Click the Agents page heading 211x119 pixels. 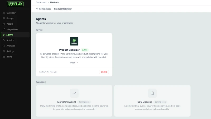(x=41, y=19)
